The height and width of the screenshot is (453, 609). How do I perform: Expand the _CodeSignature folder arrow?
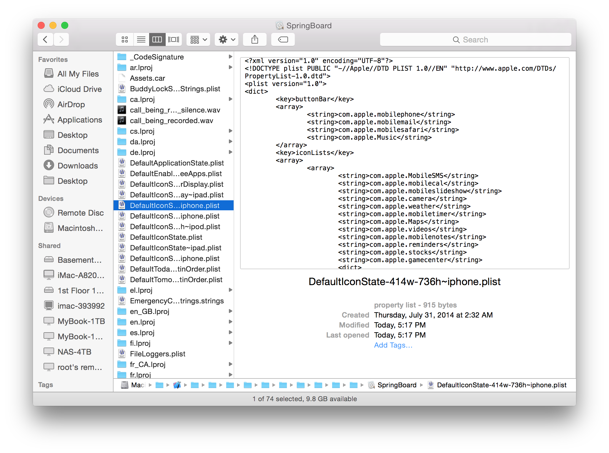coord(230,57)
